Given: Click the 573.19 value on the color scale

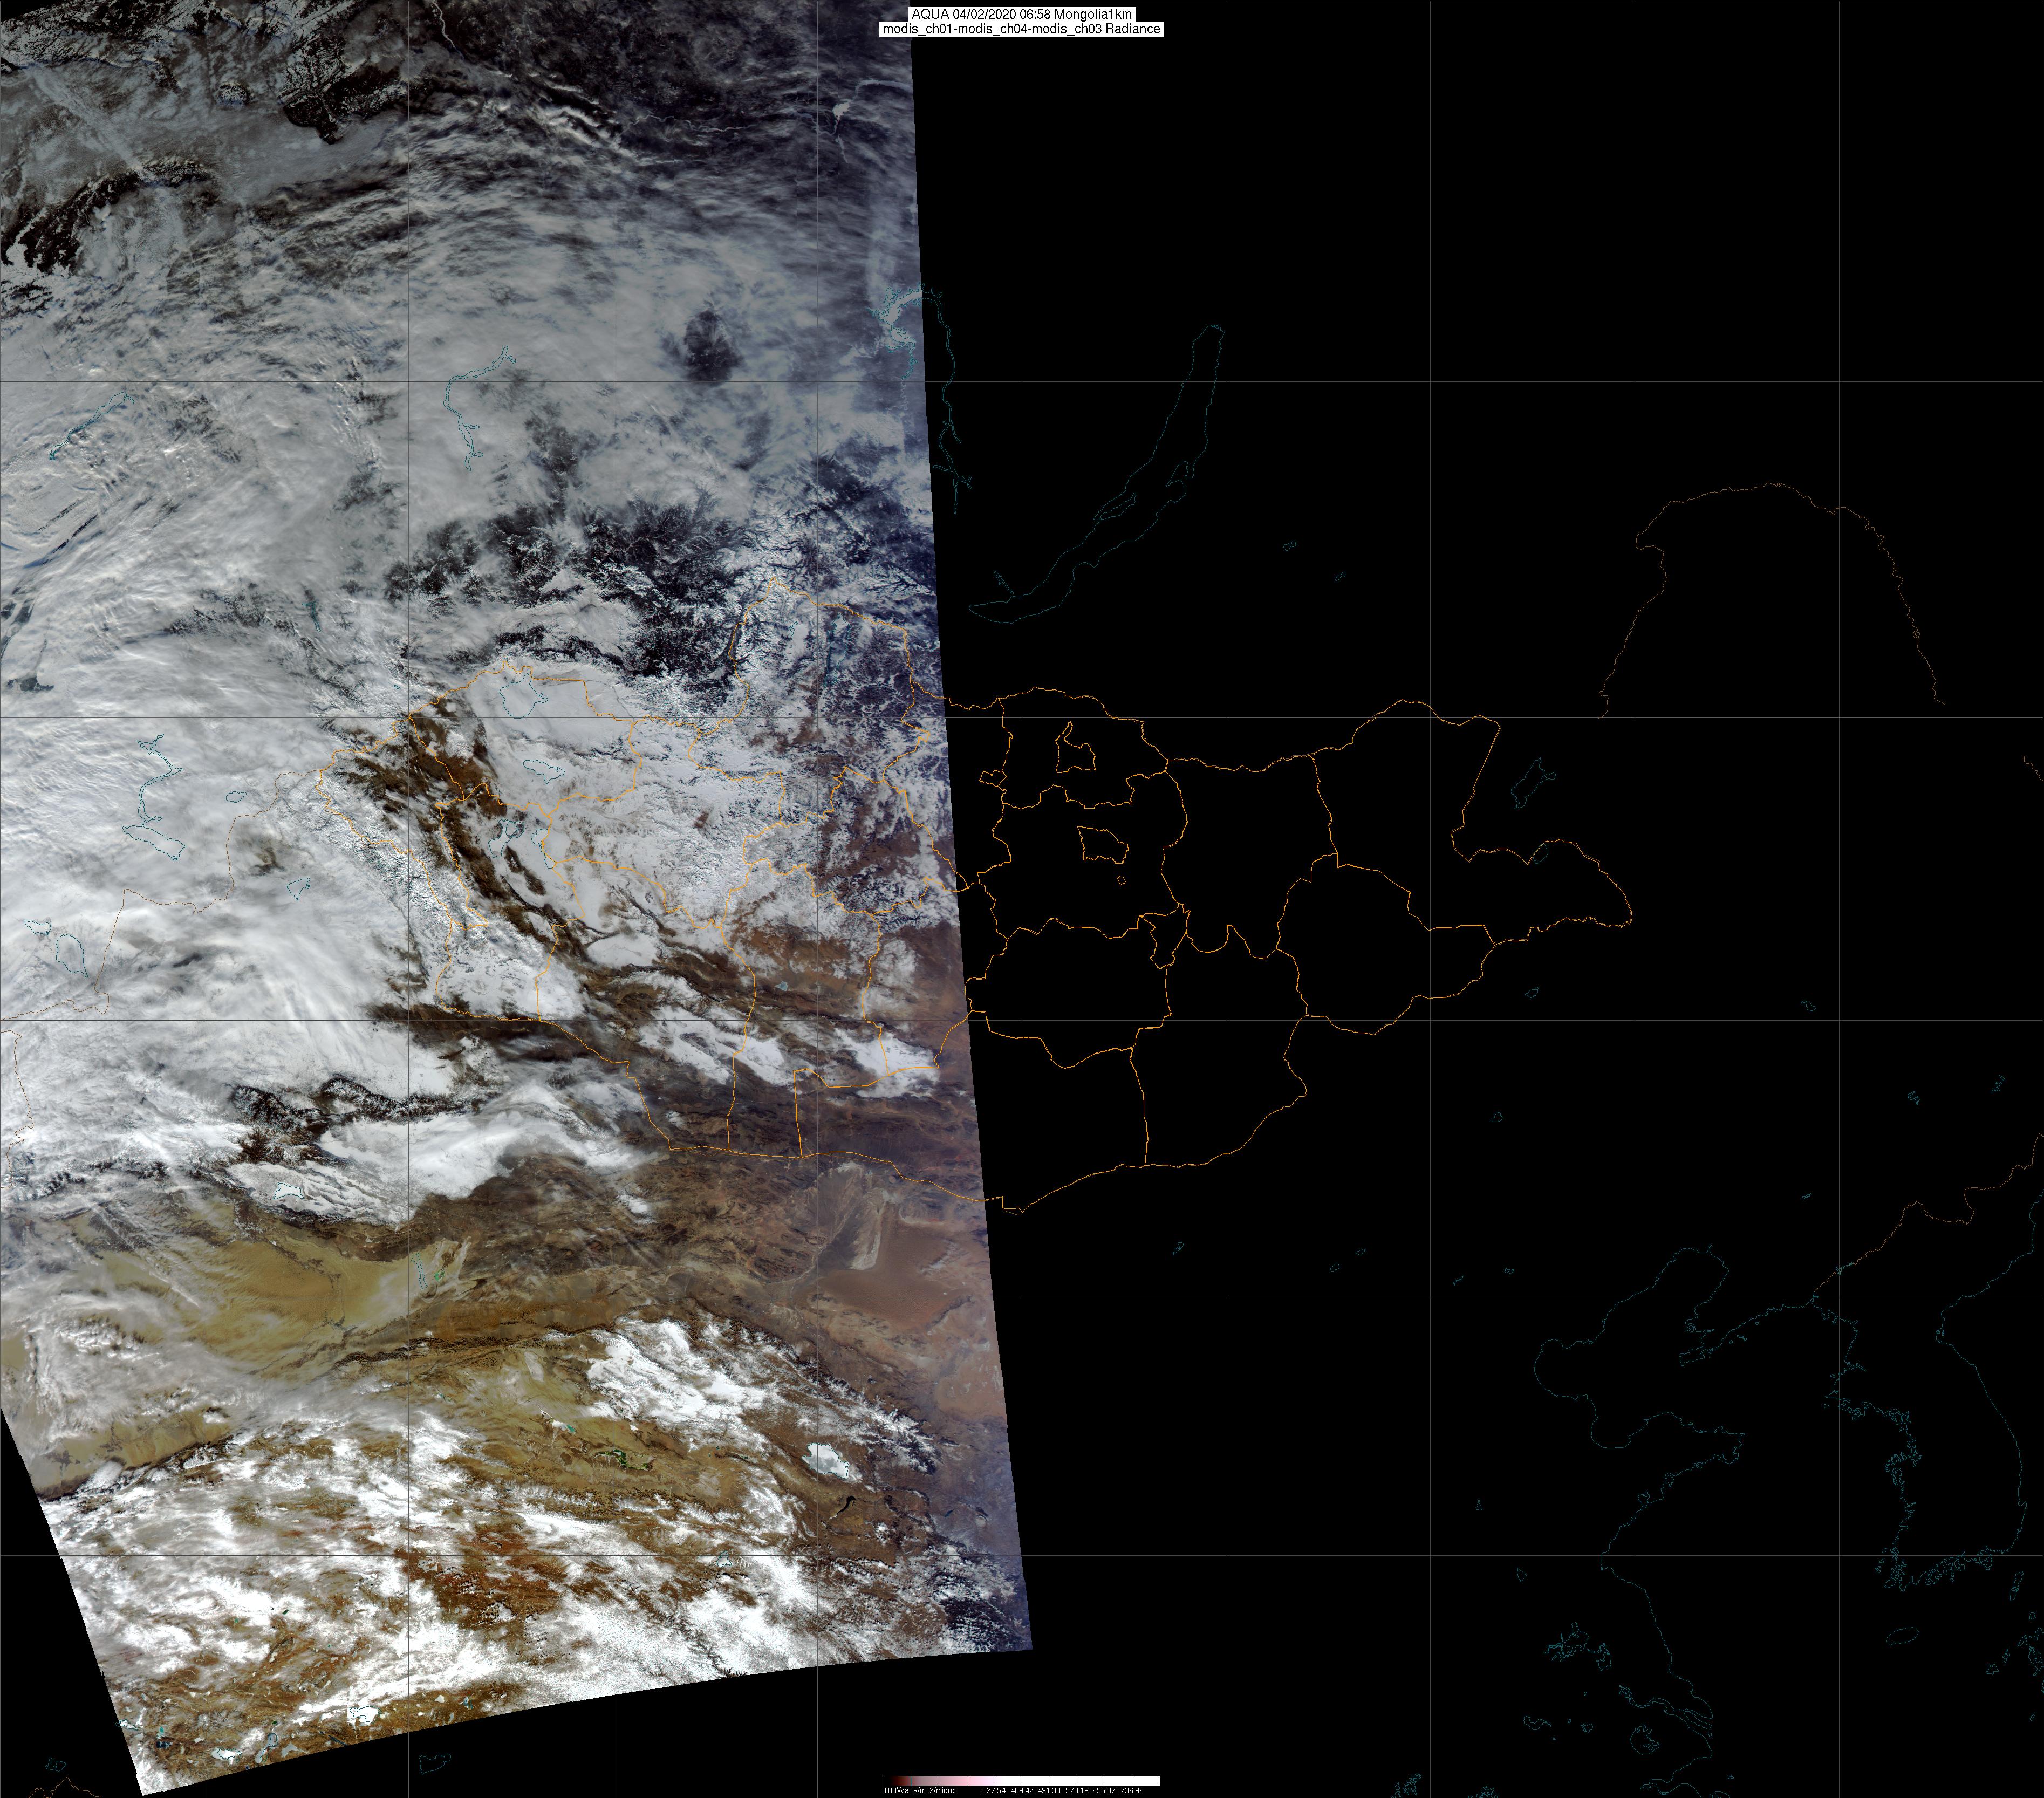Looking at the screenshot, I should (x=1077, y=1791).
